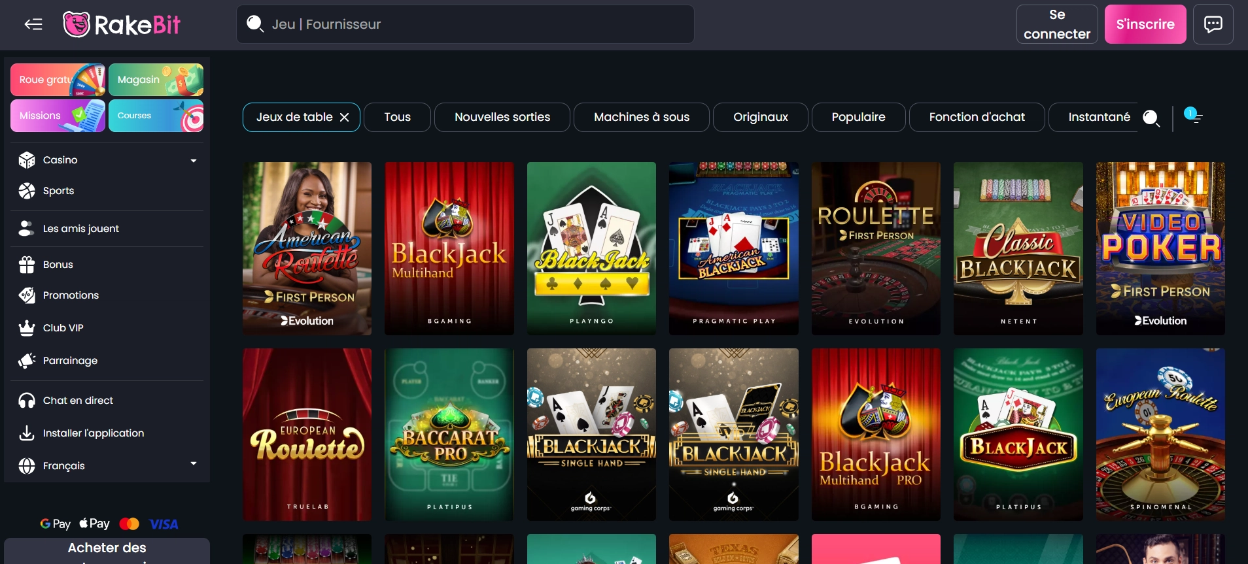Open the Magasin banner

pyautogui.click(x=156, y=80)
